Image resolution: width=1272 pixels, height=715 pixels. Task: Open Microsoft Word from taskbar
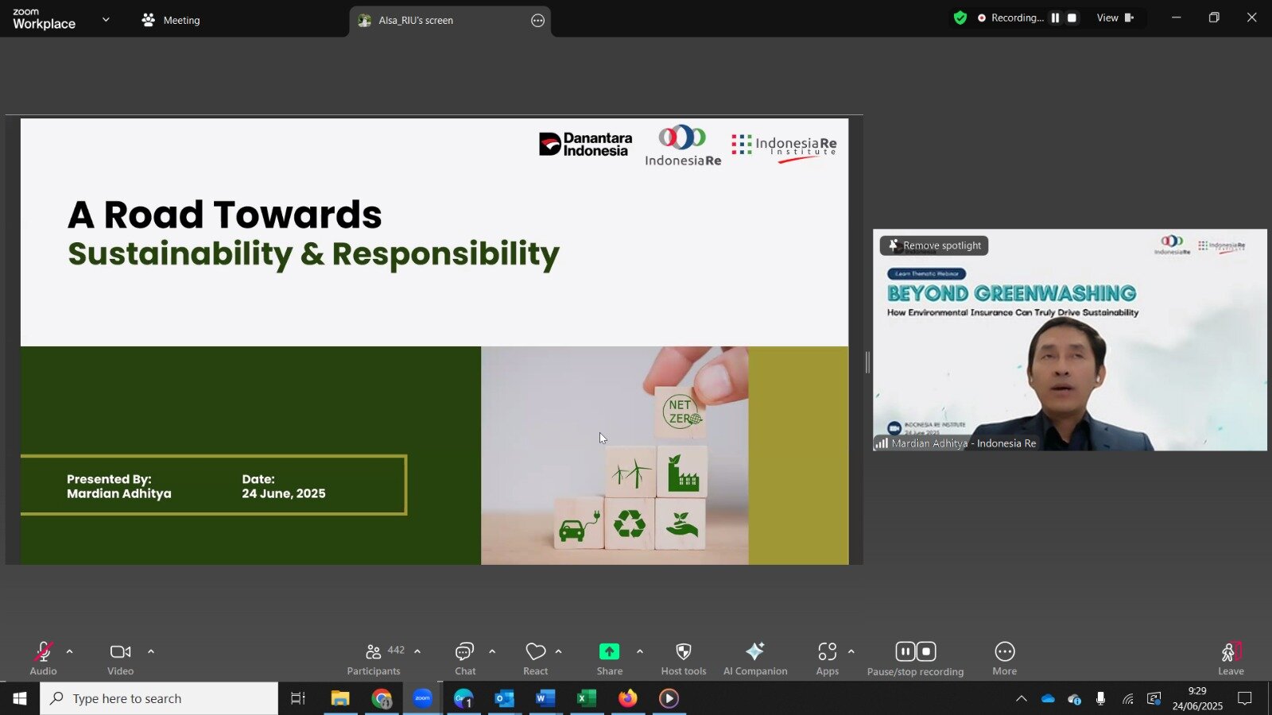click(545, 698)
